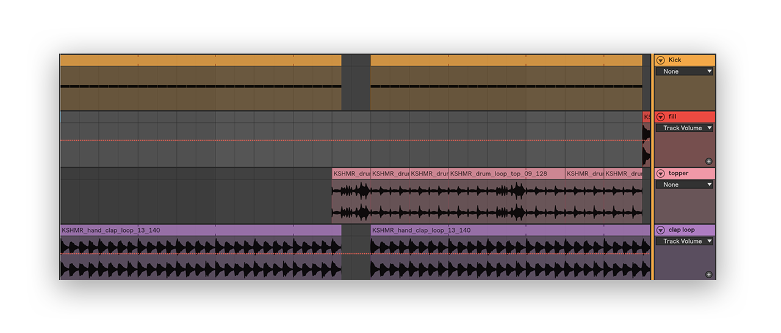This screenshot has width=781, height=333.
Task: Select the topper track name
Action: tap(678, 173)
